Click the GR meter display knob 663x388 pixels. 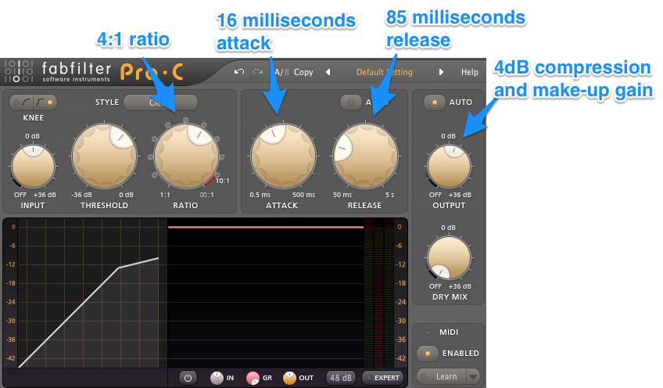[x=253, y=378]
